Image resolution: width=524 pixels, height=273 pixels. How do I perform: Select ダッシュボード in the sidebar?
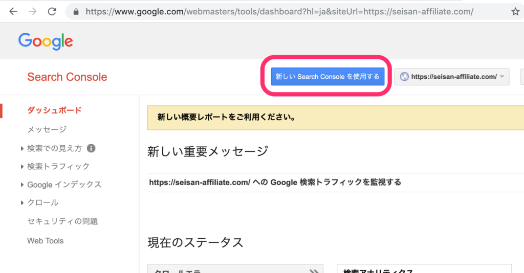[x=54, y=110]
